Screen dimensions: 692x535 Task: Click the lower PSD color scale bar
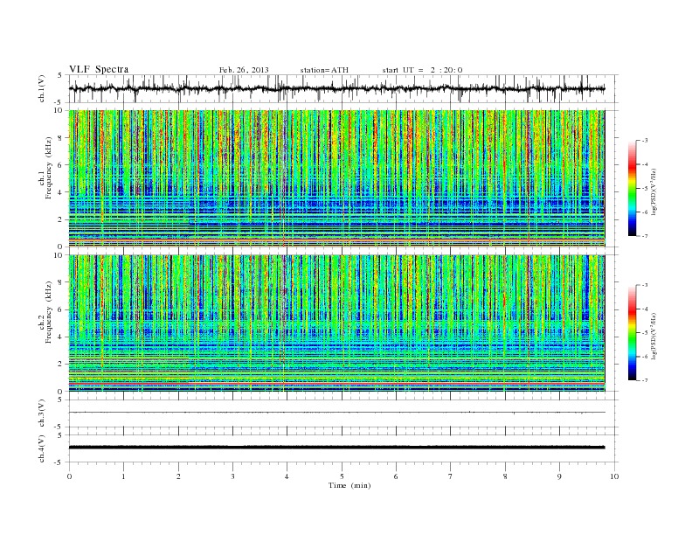pos(633,332)
